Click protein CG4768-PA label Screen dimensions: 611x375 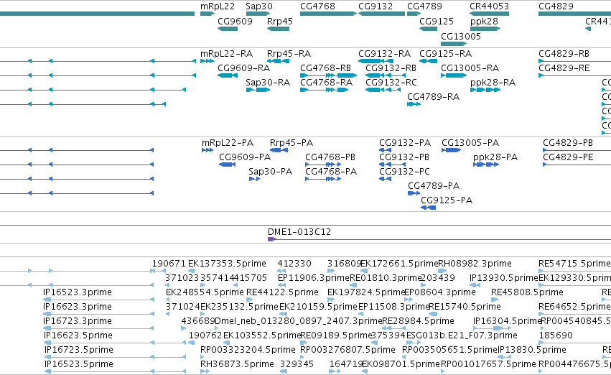(x=331, y=172)
